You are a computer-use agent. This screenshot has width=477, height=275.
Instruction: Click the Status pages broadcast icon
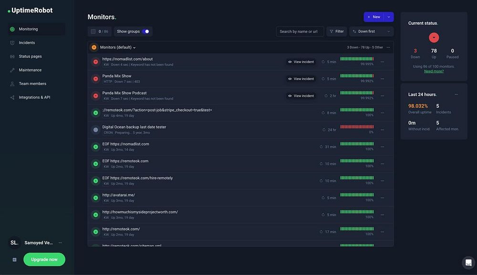pyautogui.click(x=12, y=57)
